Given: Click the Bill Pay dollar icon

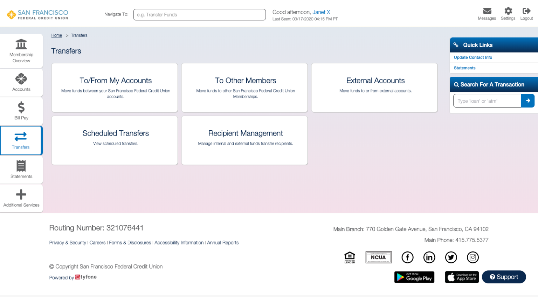Looking at the screenshot, I should click(21, 108).
